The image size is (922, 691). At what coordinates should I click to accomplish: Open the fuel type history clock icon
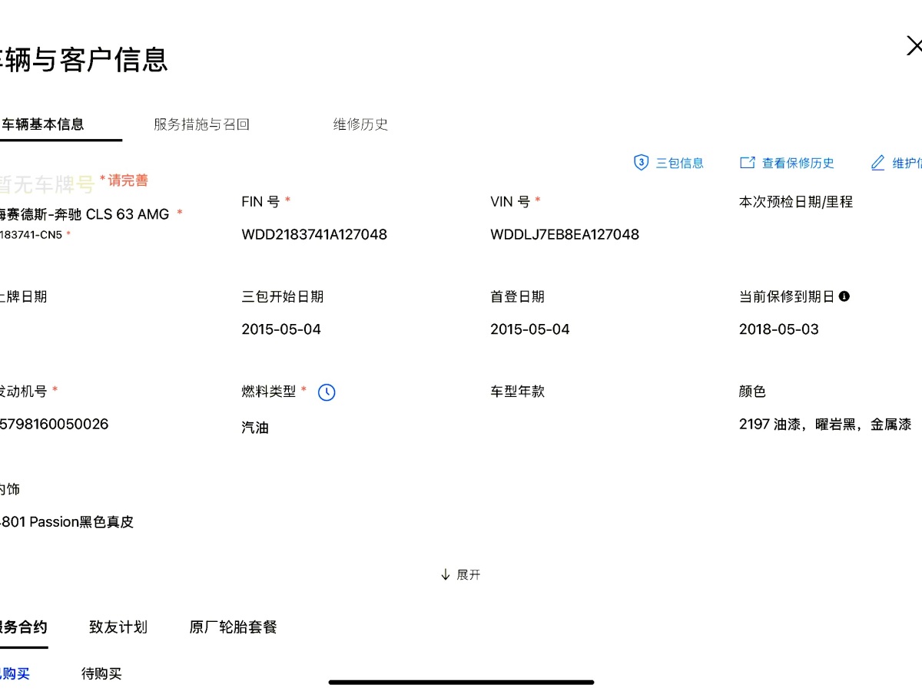[x=327, y=392]
